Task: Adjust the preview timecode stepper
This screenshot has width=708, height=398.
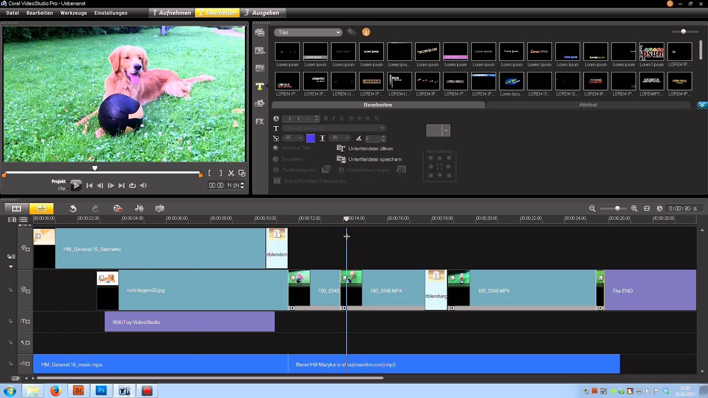Action: 242,186
